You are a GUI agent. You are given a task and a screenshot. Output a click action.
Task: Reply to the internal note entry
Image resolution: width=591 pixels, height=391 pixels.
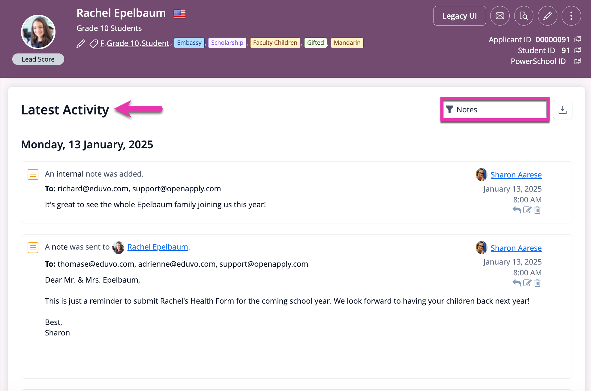(x=517, y=210)
